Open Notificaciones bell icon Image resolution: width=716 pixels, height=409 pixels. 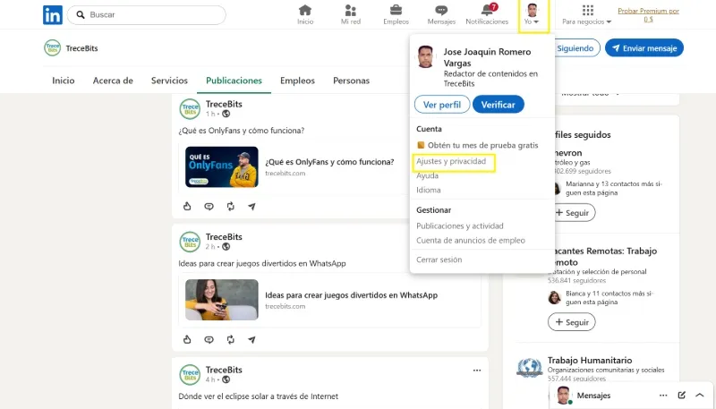(487, 14)
